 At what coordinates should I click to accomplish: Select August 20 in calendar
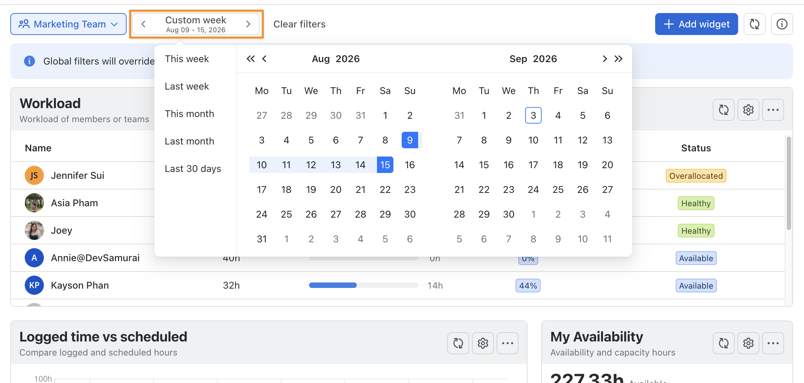pyautogui.click(x=336, y=189)
